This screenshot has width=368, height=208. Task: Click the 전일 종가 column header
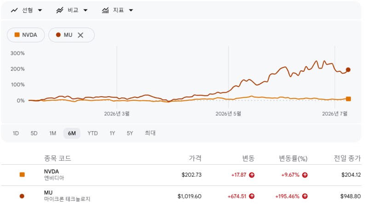(347, 158)
